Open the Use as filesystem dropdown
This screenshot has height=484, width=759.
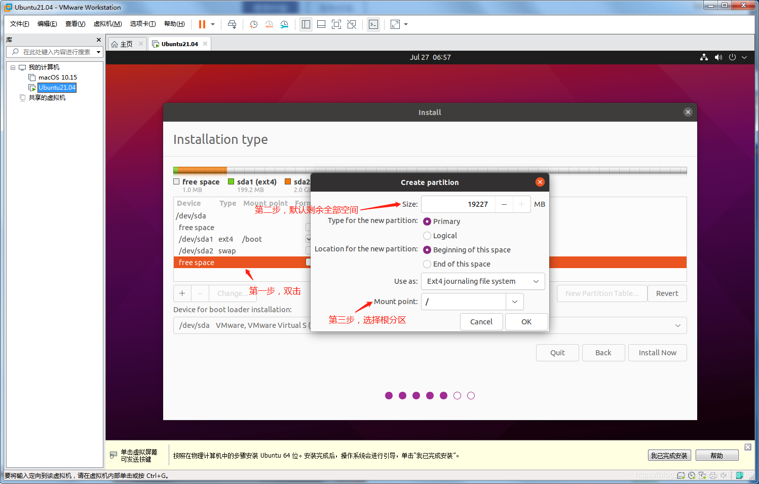[483, 281]
